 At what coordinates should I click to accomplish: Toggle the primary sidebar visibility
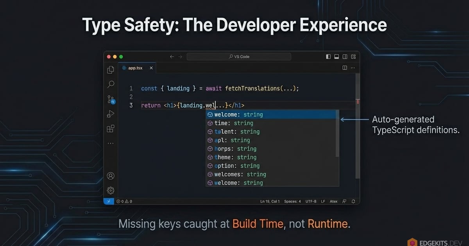(328, 56)
